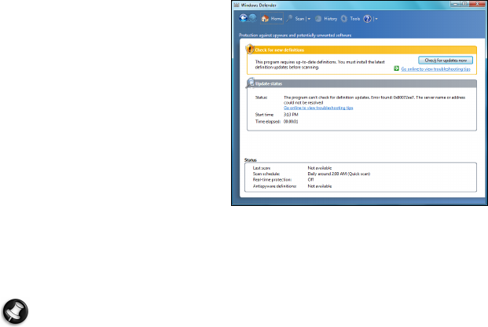488x327 pixels.
Task: Open the History clock icon
Action: click(318, 19)
